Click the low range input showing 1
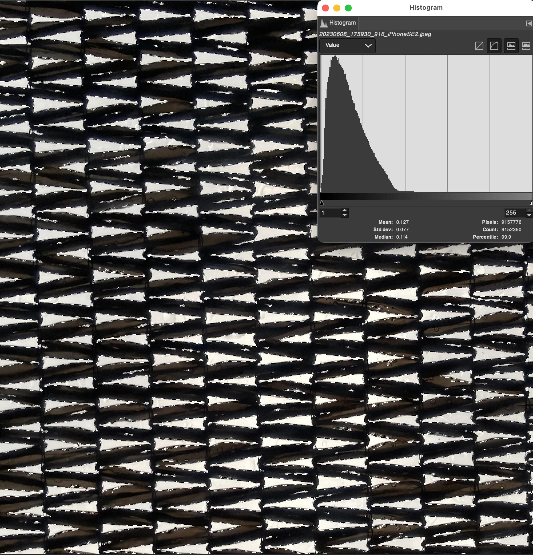Viewport: 533px width, 555px height. pyautogui.click(x=331, y=213)
